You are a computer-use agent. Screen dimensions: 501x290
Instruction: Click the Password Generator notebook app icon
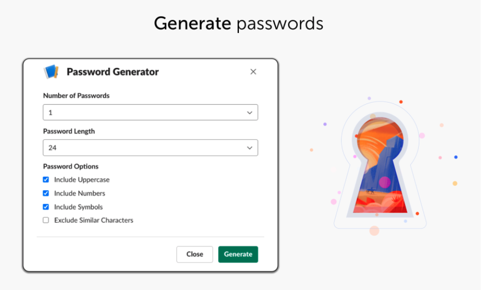click(x=51, y=72)
